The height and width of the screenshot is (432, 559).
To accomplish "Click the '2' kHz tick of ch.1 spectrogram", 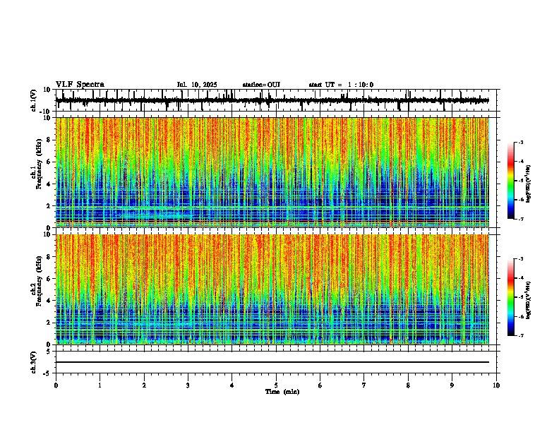I will click(x=49, y=206).
